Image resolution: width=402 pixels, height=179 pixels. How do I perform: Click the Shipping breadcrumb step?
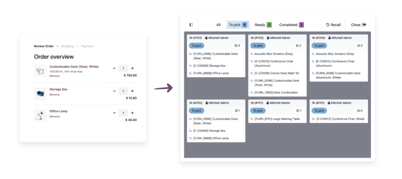click(x=67, y=46)
